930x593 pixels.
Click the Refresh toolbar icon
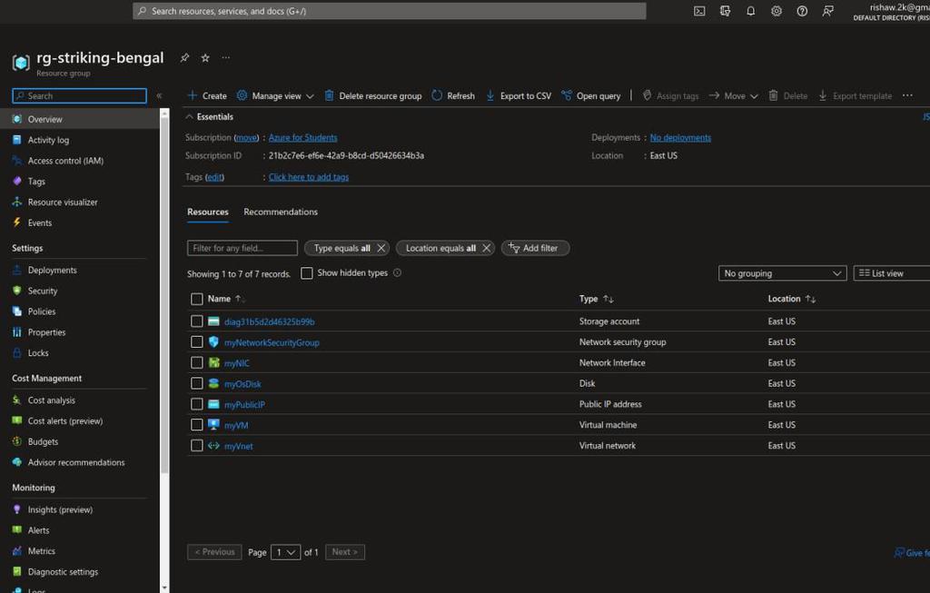point(438,95)
